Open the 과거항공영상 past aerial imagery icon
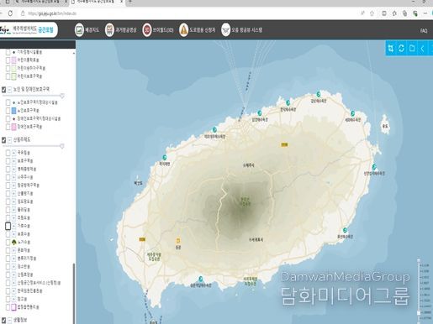This screenshot has height=324, width=433. pyautogui.click(x=109, y=29)
